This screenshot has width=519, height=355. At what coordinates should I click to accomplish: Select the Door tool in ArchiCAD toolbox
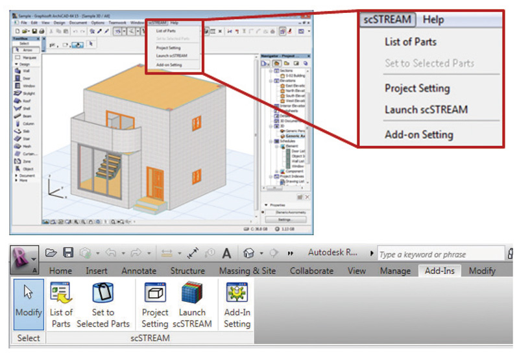[23, 79]
